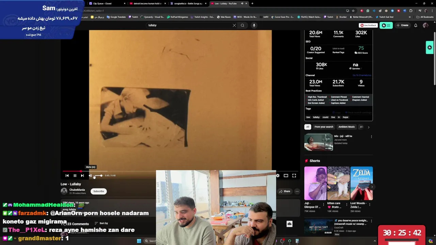
Task: Clear the lullaby search text
Action: 234,25
